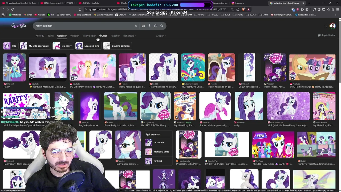This screenshot has width=341, height=192.
Task: Open the YouTube bookmark
Action: pyautogui.click(x=40, y=15)
